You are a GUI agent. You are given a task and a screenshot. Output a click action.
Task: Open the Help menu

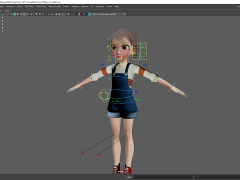pos(116,6)
